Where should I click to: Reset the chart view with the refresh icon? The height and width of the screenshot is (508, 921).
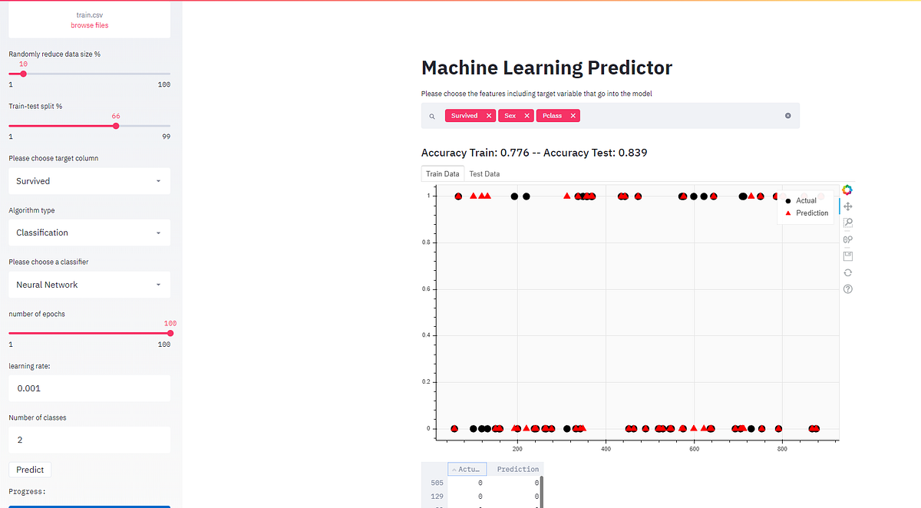coord(847,272)
